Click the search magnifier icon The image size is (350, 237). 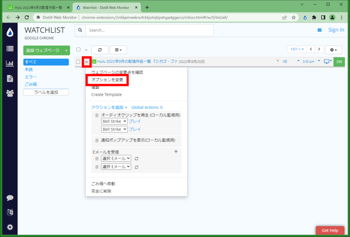click(80, 30)
